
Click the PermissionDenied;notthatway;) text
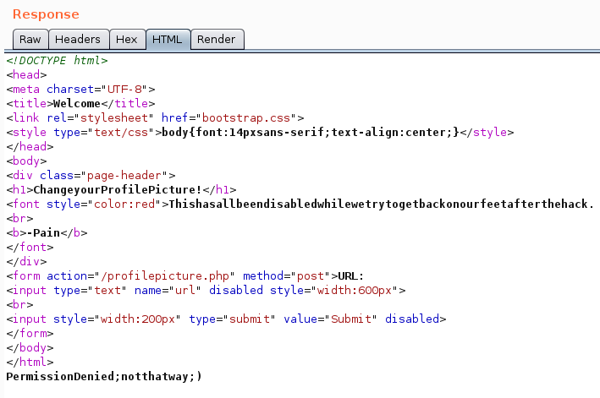tap(104, 377)
